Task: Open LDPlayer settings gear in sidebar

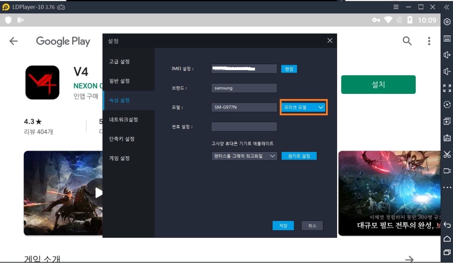Action: tap(447, 22)
